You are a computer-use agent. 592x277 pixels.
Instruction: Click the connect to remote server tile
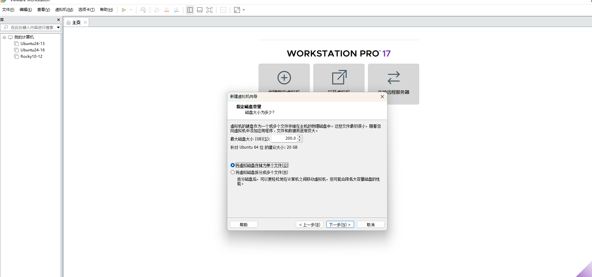pos(394,84)
